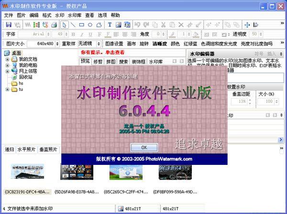Click the pen line color swatch
The image size is (287, 214).
(x=172, y=34)
